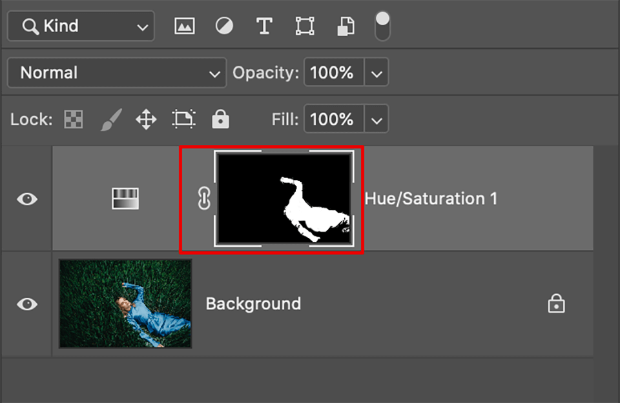Select the smart objects filter icon
This screenshot has height=403, width=620.
(x=345, y=26)
